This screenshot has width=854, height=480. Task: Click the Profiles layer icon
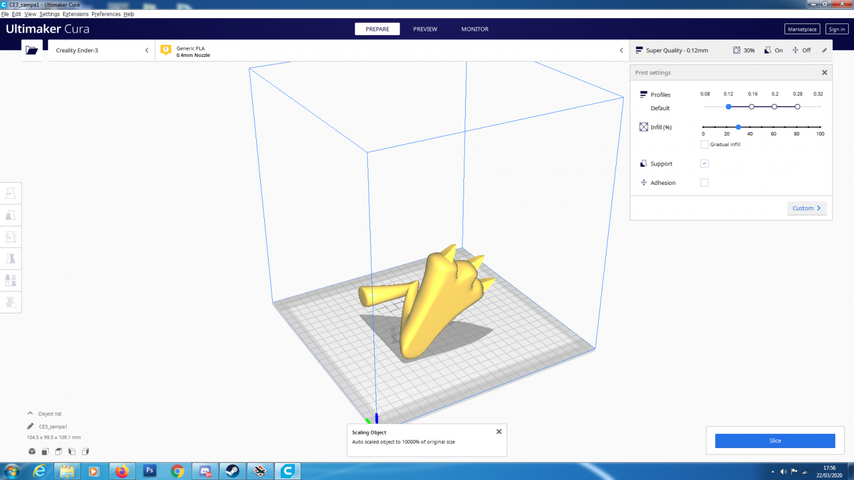pos(643,94)
